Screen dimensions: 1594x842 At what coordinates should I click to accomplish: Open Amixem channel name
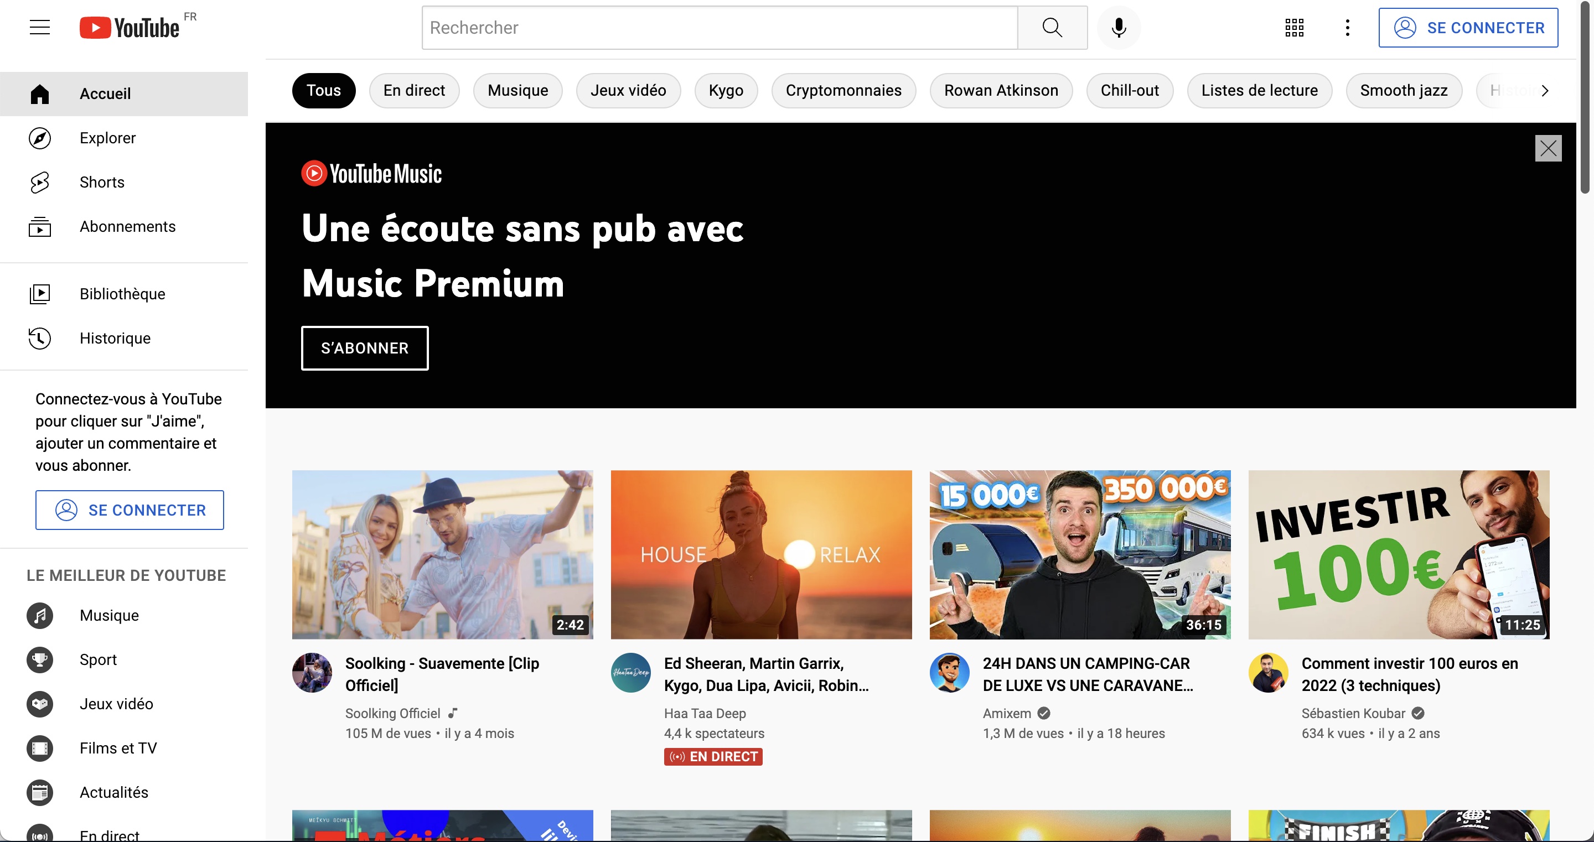pyautogui.click(x=1007, y=713)
